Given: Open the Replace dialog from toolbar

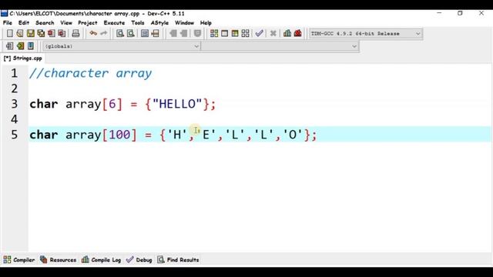Looking at the screenshot, I should (130, 33).
